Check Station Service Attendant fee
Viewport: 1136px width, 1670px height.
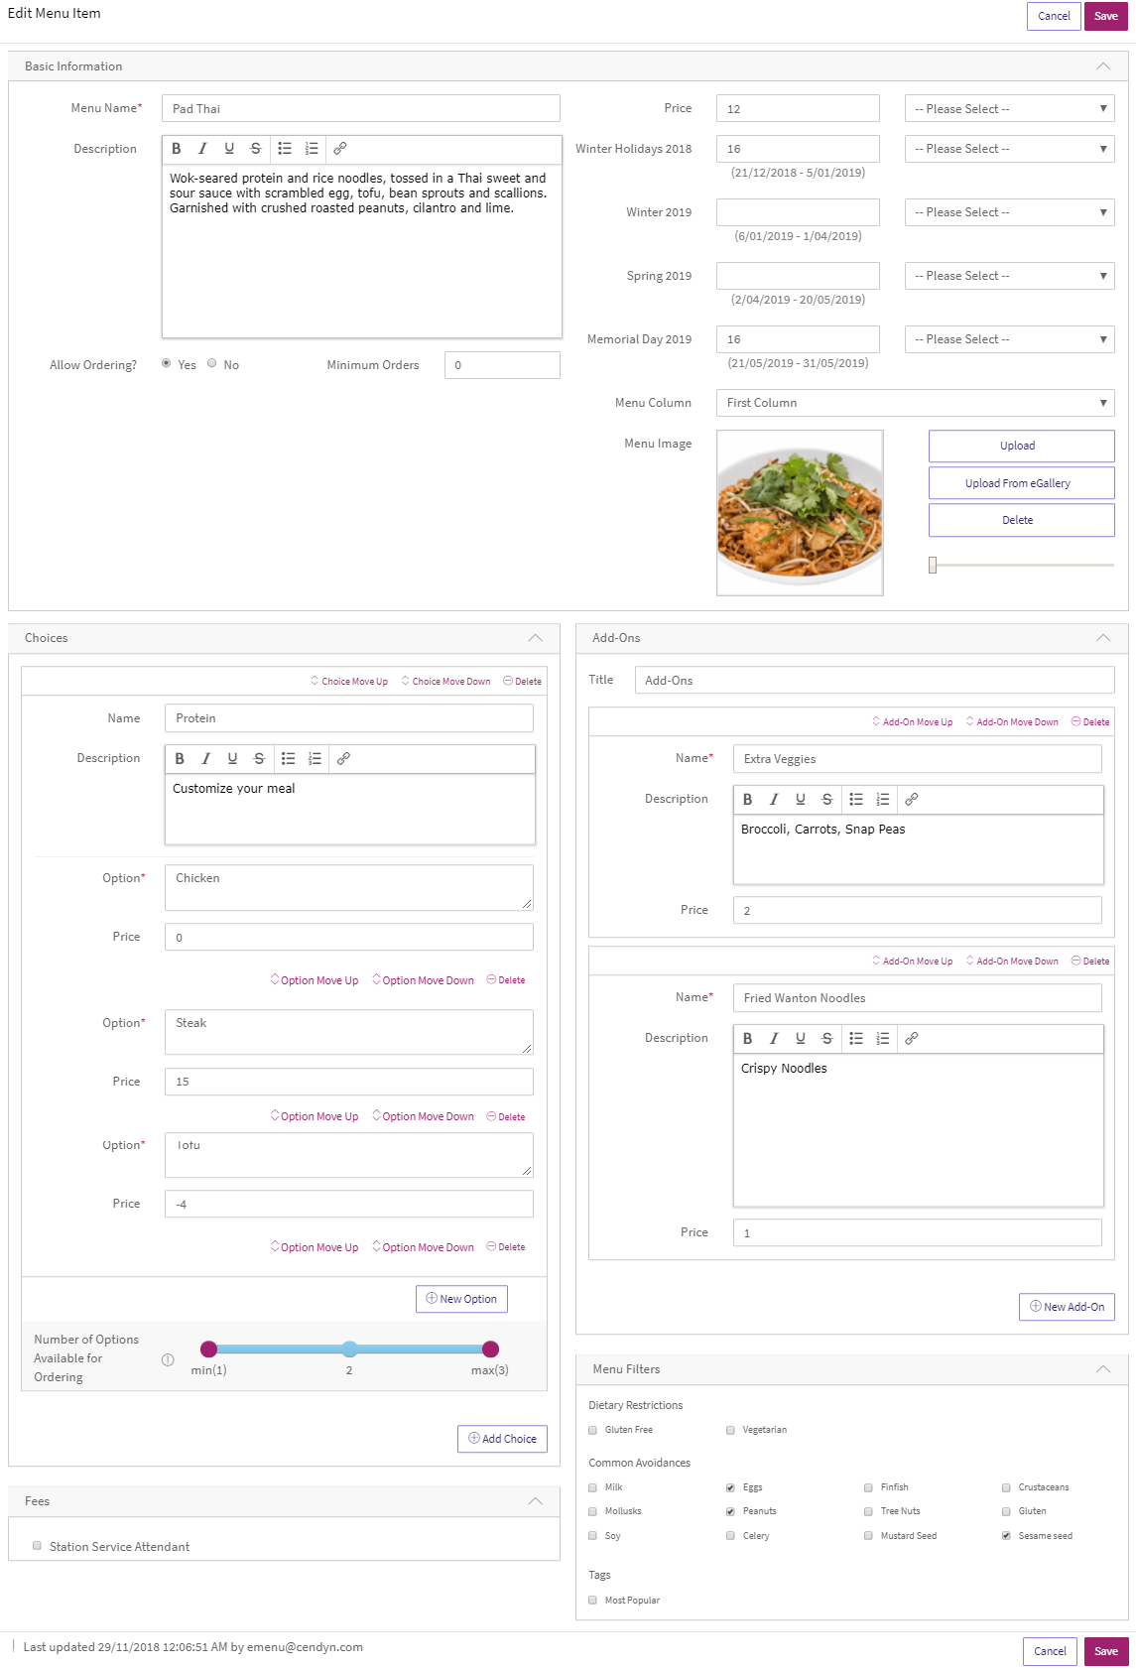[38, 1546]
